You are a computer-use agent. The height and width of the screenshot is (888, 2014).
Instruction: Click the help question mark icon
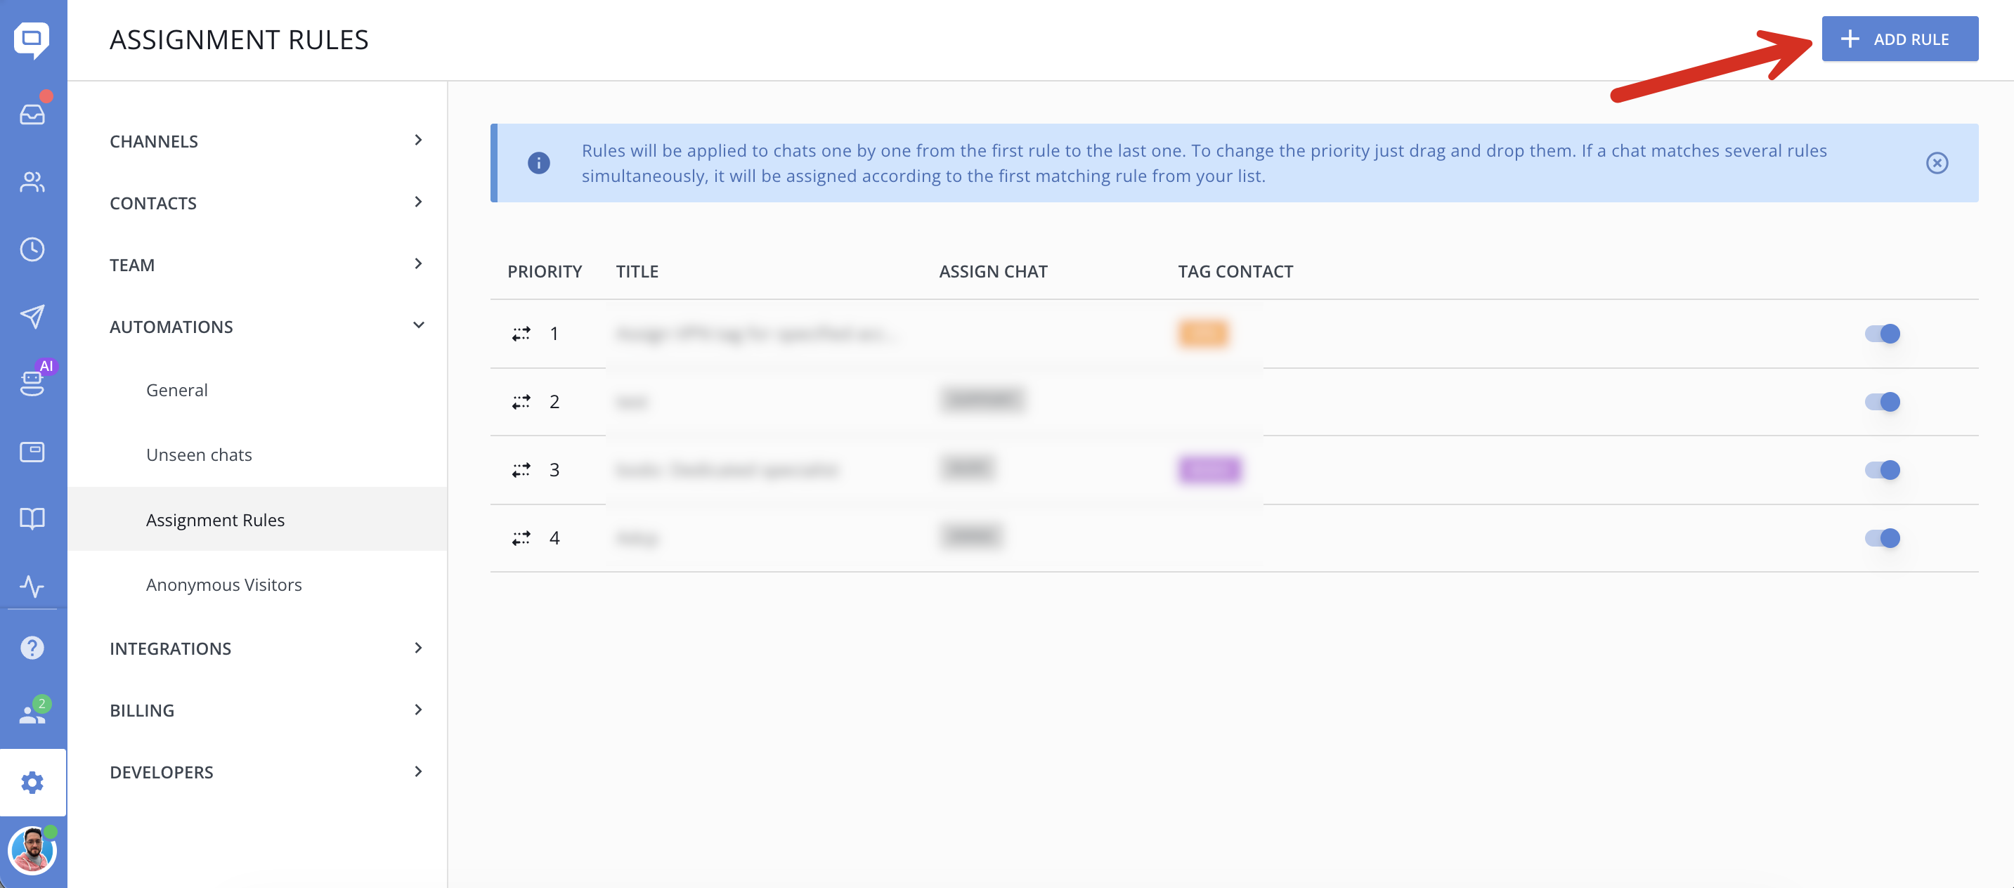coord(32,647)
